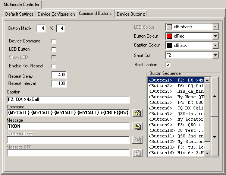The width and height of the screenshot is (226, 175).
Task: Click the Button Matrix rows field
Action: (41, 28)
